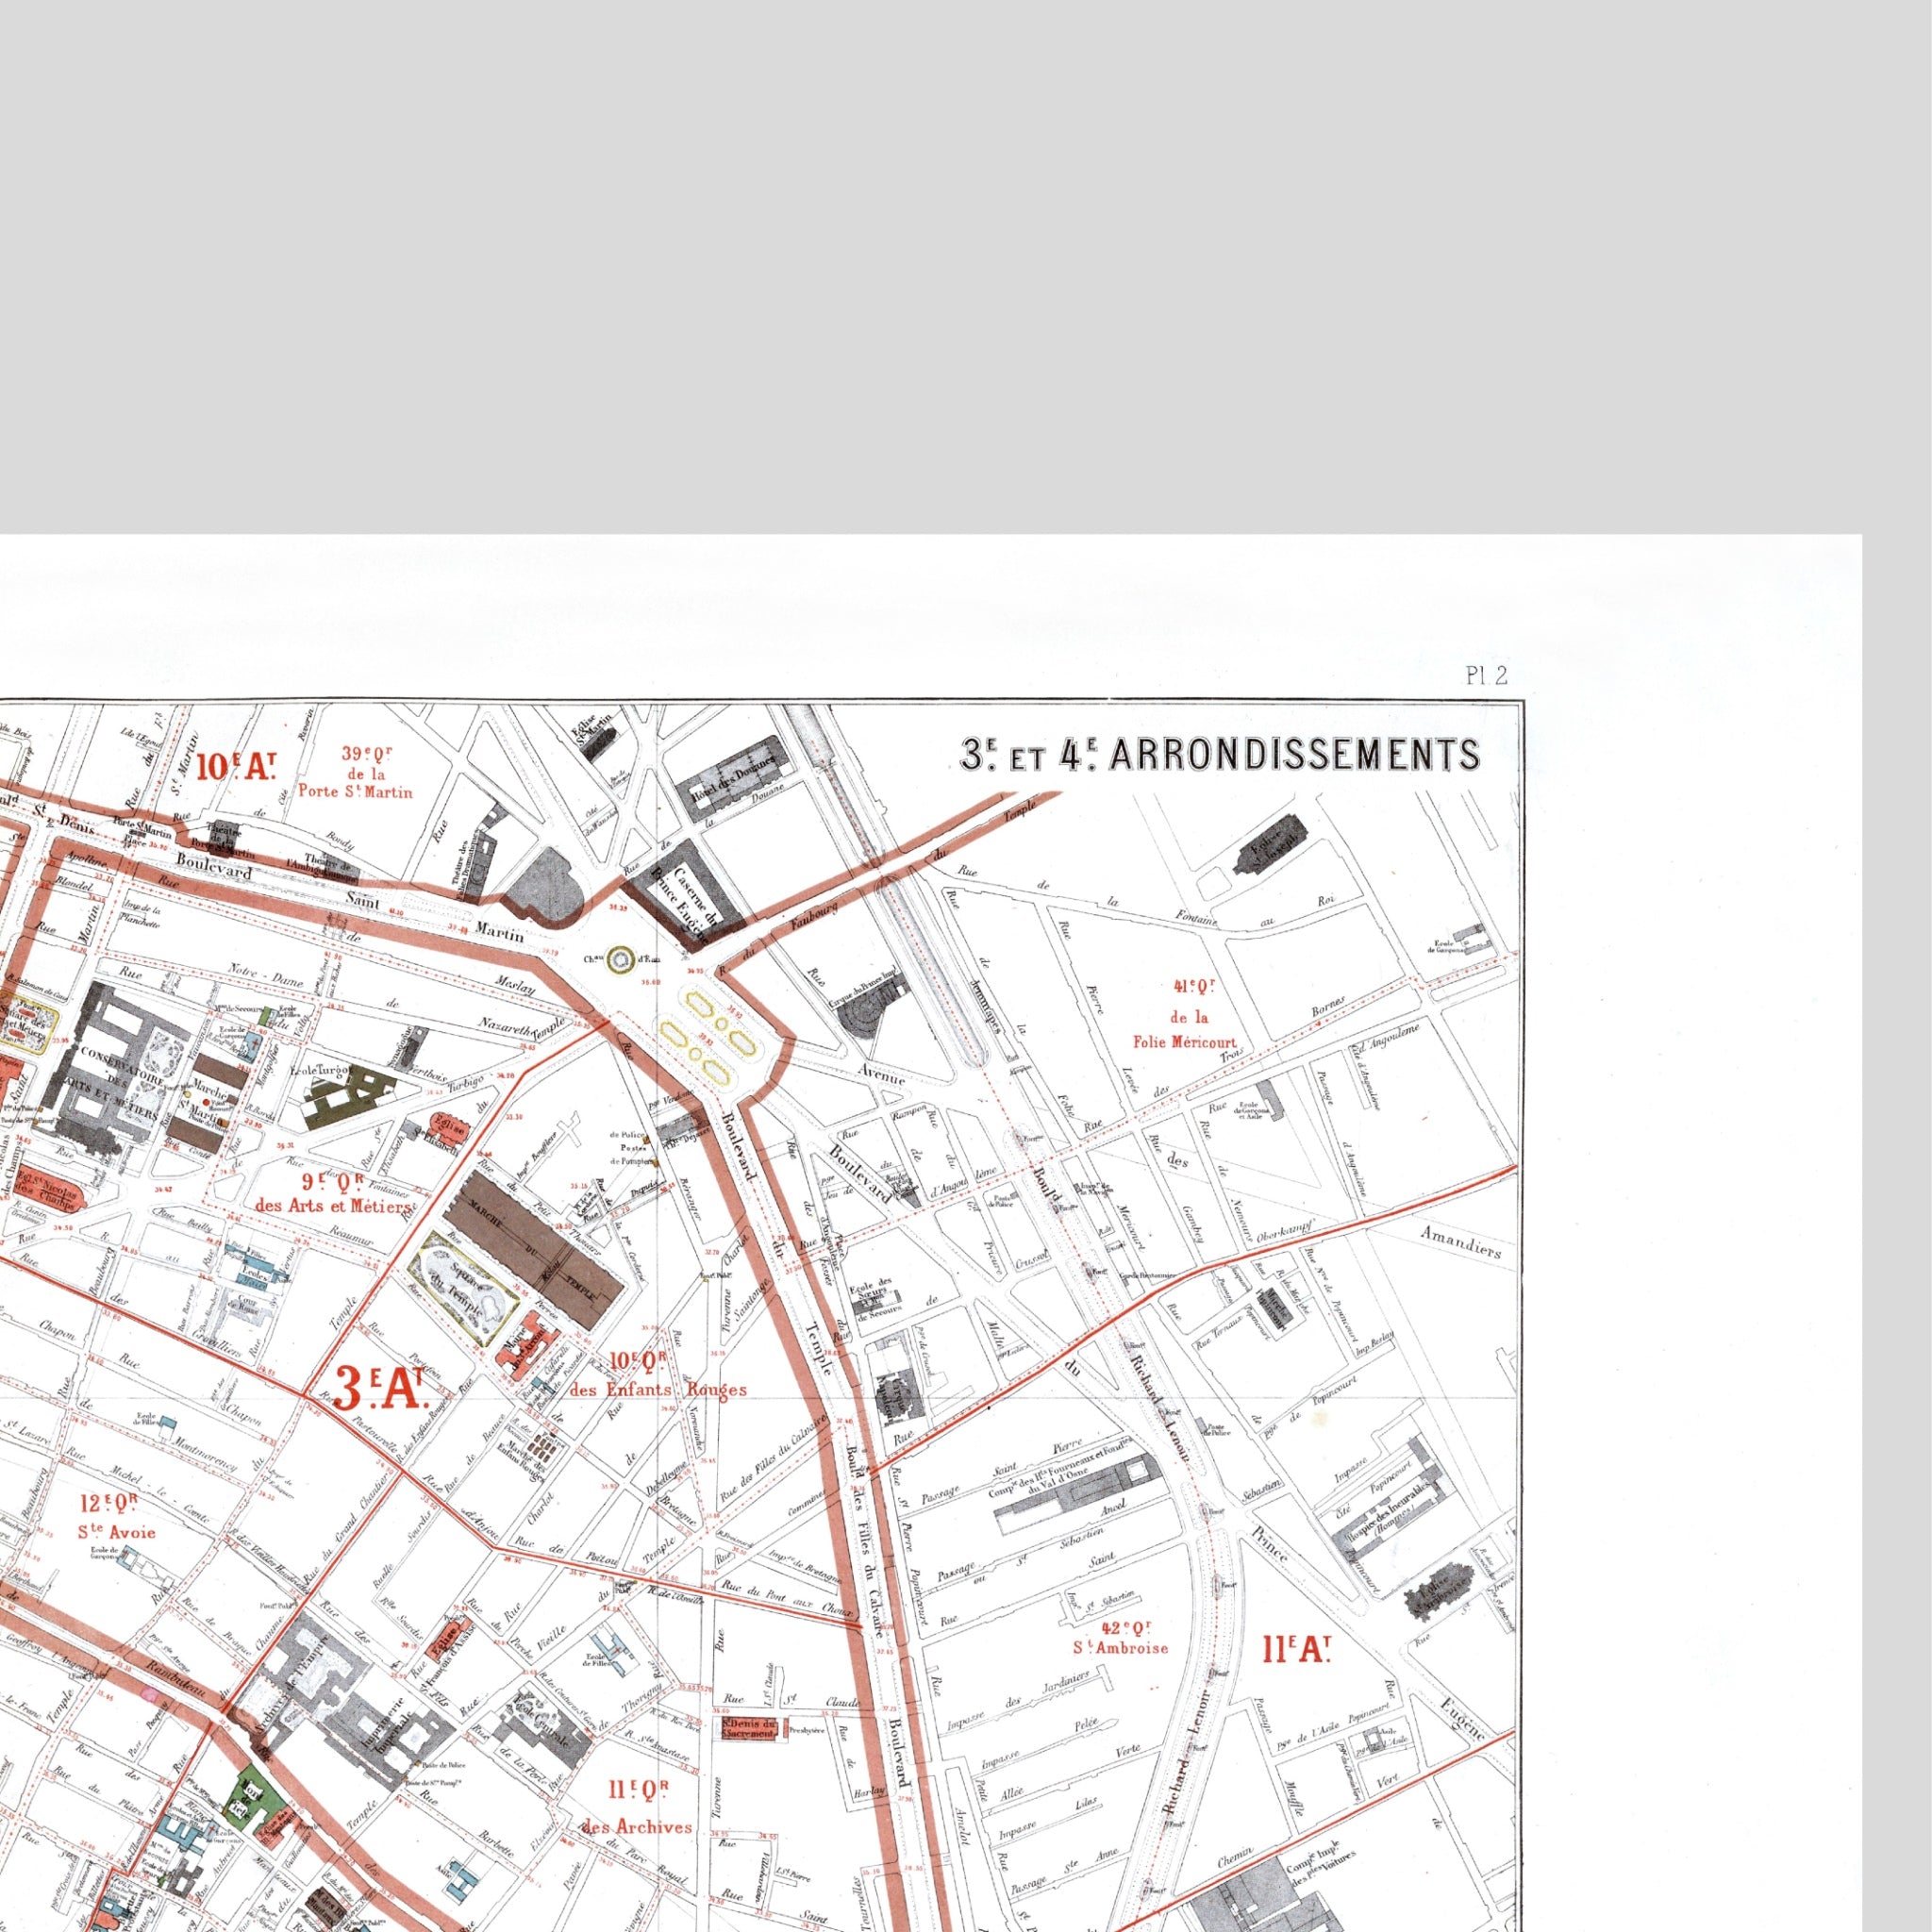Image resolution: width=1932 pixels, height=1932 pixels.
Task: Click the olive 'Ecole Turgot' building
Action: click(352, 1096)
